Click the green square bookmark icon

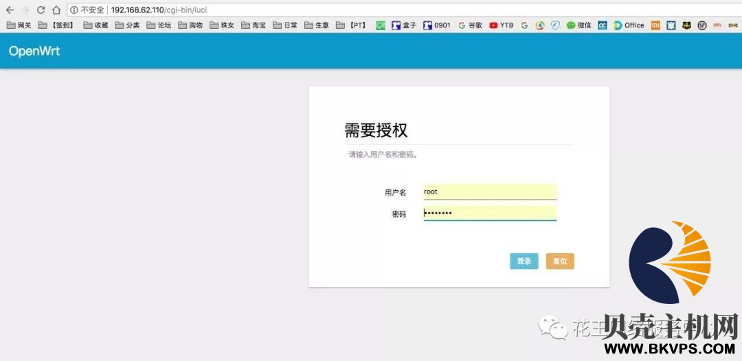click(x=381, y=25)
